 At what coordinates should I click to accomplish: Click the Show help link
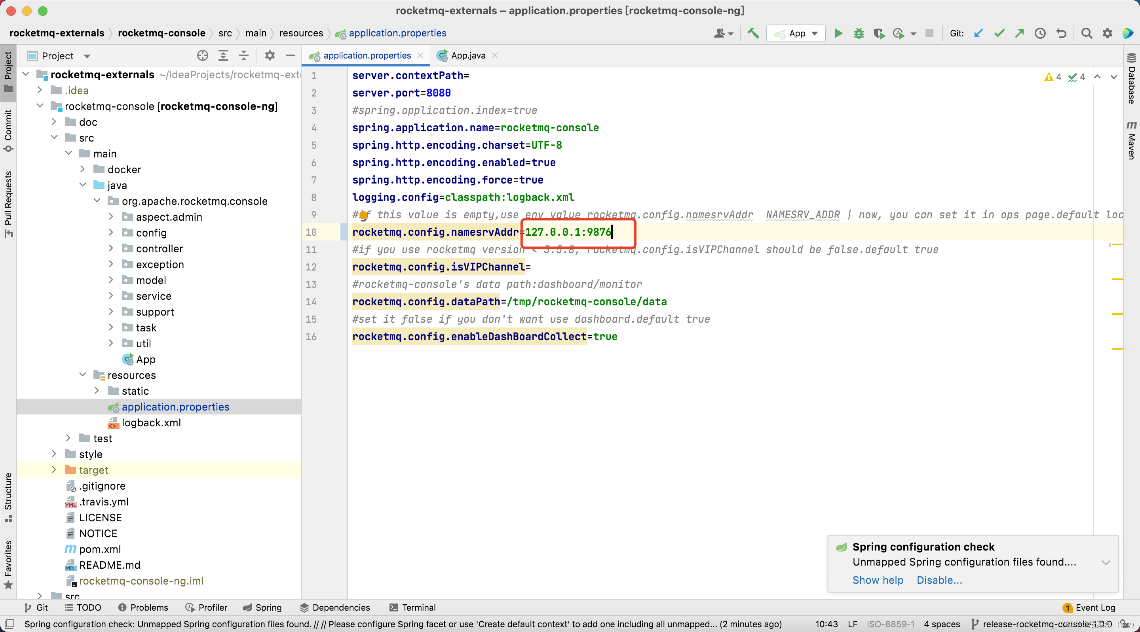point(878,580)
